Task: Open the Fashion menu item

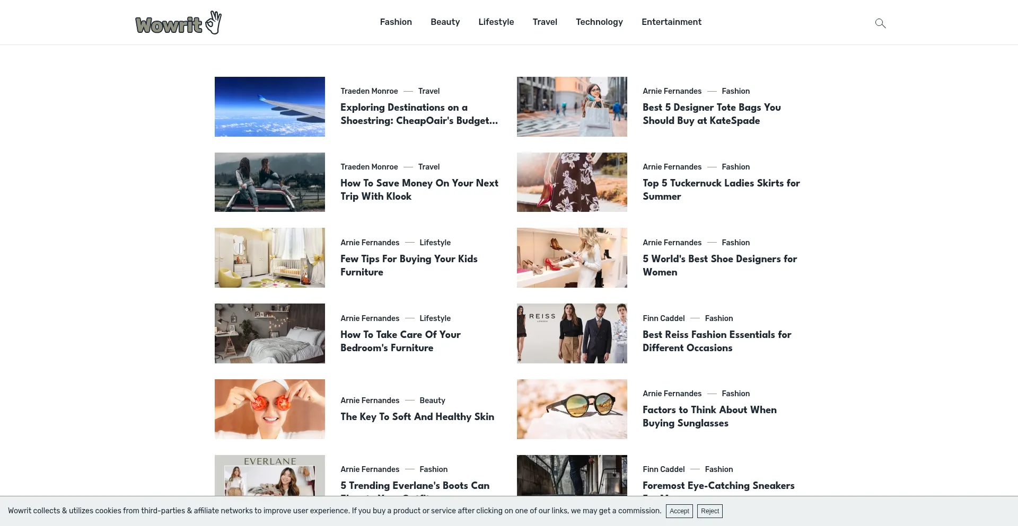Action: coord(396,22)
